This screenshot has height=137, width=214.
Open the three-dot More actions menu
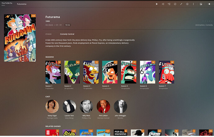pyautogui.click(x=193, y=4)
